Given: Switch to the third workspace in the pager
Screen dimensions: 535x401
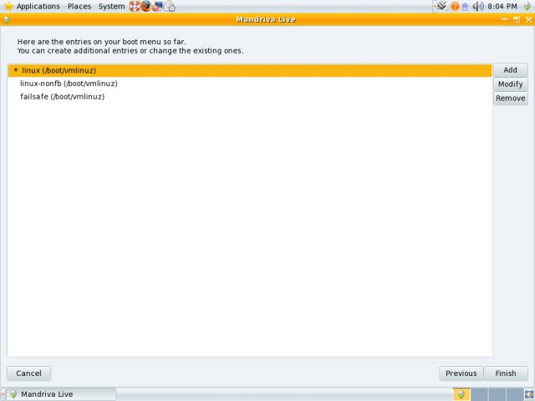Looking at the screenshot, I should (x=497, y=394).
